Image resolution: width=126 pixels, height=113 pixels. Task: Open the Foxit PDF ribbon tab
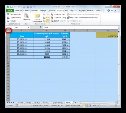(91, 11)
